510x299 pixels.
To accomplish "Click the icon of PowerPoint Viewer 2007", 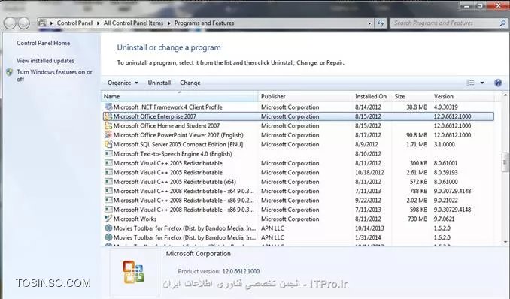I will [x=108, y=135].
